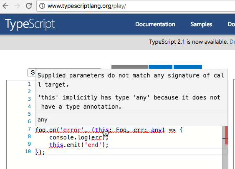Click the site info icon in address bar
The image size is (235, 169).
(42, 6)
